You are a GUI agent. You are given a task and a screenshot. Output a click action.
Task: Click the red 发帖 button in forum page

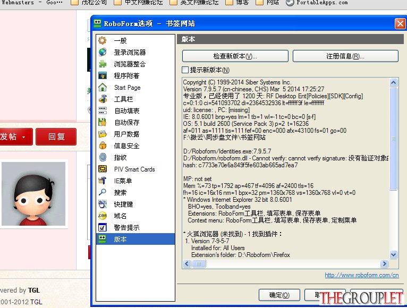pos(15,136)
